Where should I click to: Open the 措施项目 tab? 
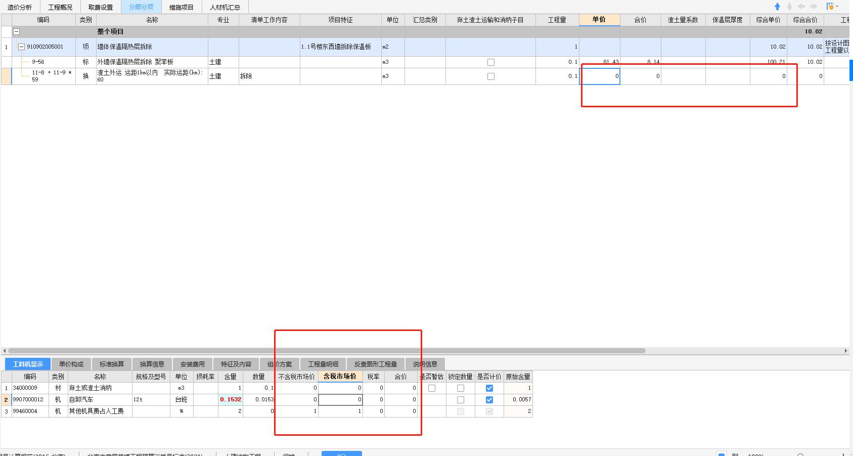click(x=182, y=7)
